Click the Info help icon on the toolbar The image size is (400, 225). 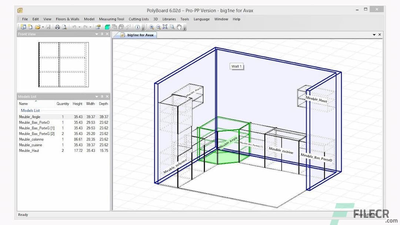tap(137, 27)
